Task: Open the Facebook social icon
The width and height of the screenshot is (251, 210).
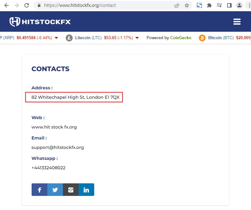Action: 39,190
